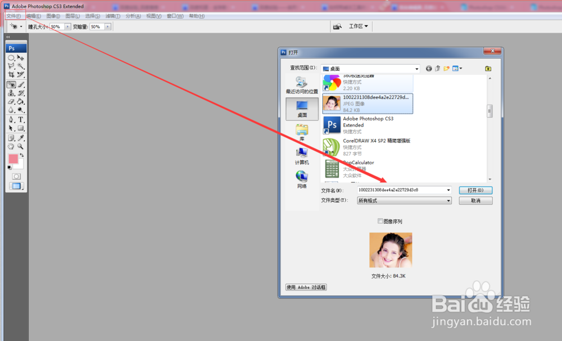Open the pupil size slider popup
562x341 pixels.
point(67,26)
